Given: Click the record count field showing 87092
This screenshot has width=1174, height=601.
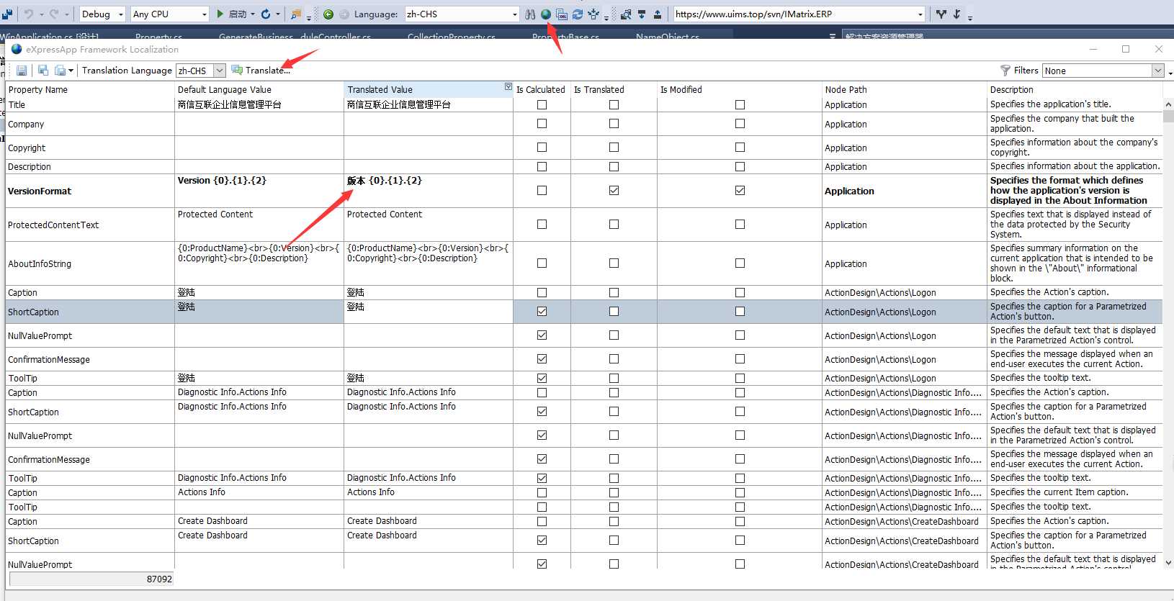Looking at the screenshot, I should (91, 579).
